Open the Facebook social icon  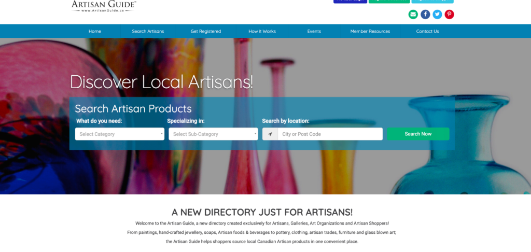[x=425, y=15]
